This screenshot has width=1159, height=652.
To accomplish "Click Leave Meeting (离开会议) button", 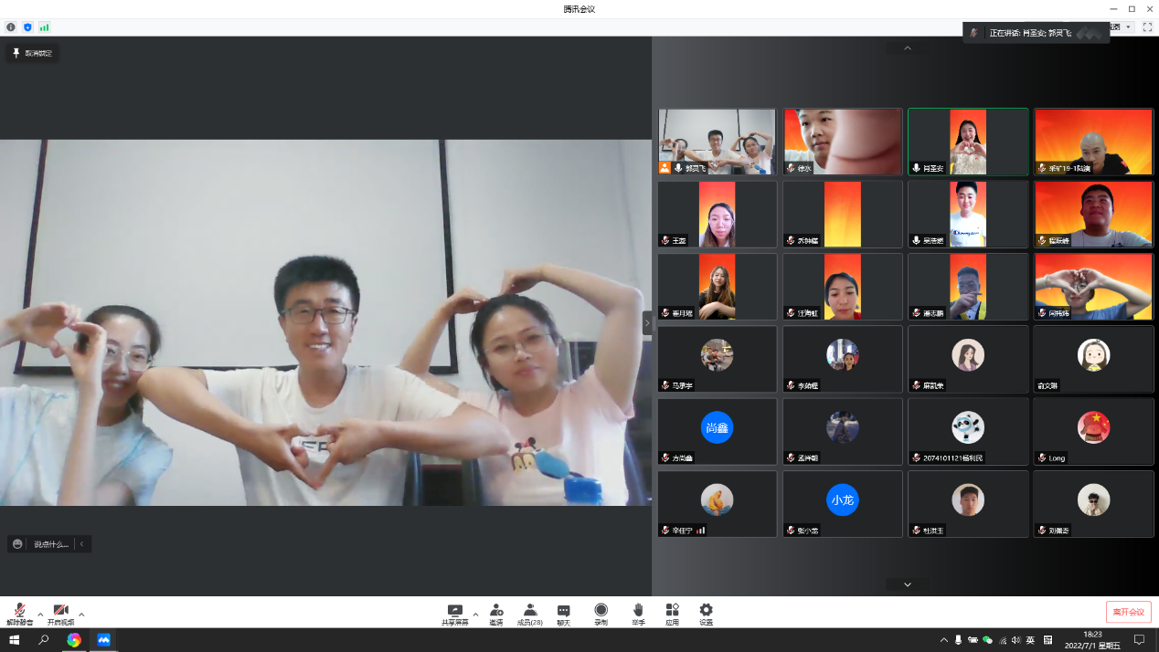I will (1128, 612).
